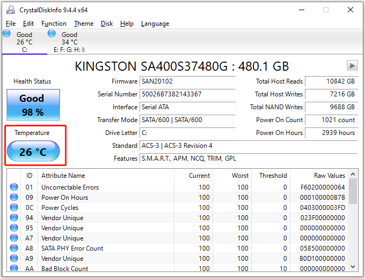This screenshot has width=365, height=279.
Task: Click the Power On Count value 1021 count
Action: tap(332, 120)
